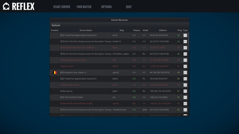Select the "[DE] RAKETENBASIS TEST SERVER" row

coord(119,48)
